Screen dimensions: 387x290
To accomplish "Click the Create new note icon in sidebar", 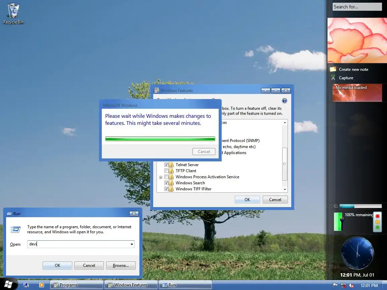I will (x=333, y=69).
